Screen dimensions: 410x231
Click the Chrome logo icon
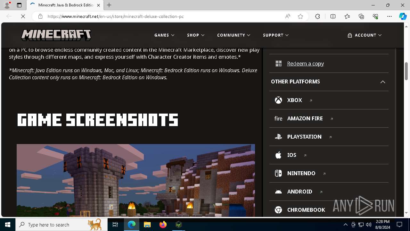278,210
